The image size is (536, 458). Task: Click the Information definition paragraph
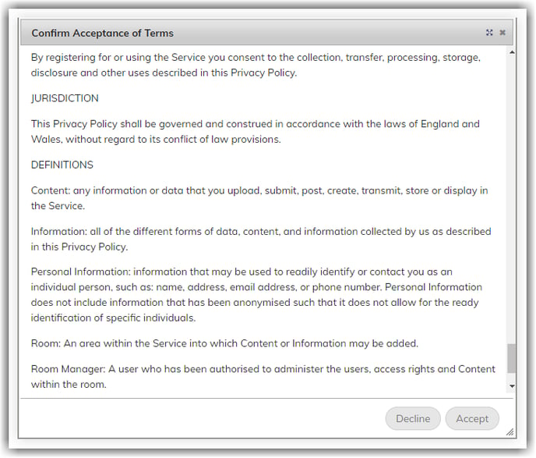tap(261, 239)
